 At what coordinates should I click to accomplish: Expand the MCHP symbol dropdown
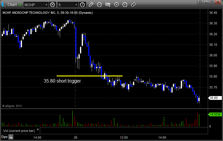(46, 5)
